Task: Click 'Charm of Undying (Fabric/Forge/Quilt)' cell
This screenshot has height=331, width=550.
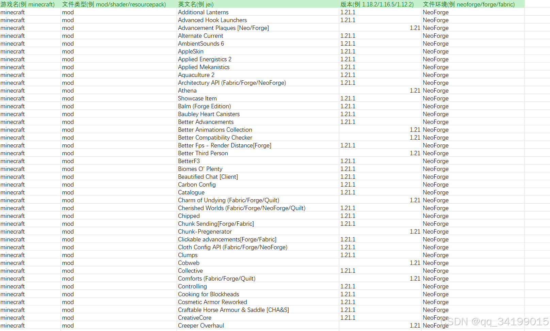Action: (258, 200)
